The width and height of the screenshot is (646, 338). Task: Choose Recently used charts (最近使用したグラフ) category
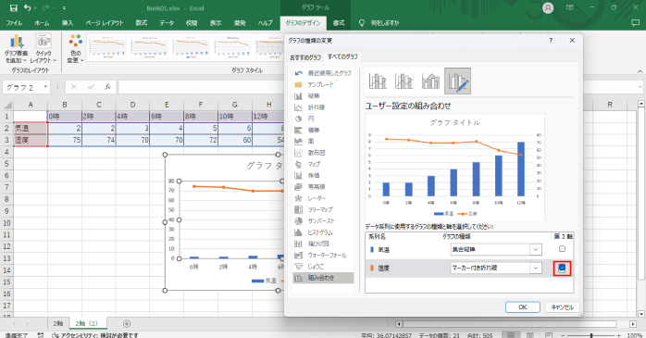(323, 73)
